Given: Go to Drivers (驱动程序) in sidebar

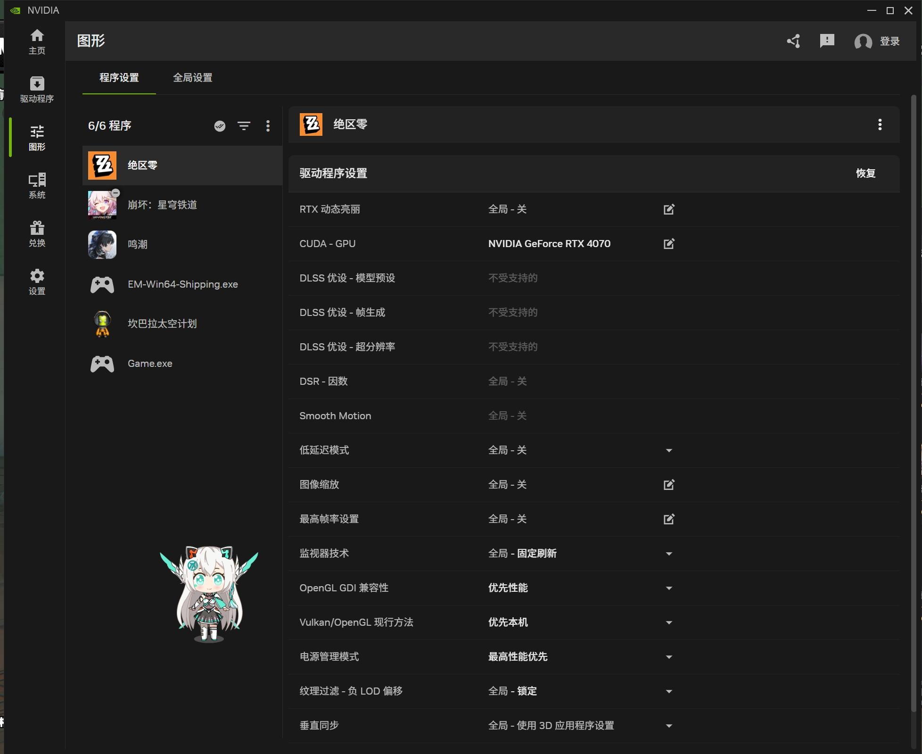Looking at the screenshot, I should click(37, 89).
